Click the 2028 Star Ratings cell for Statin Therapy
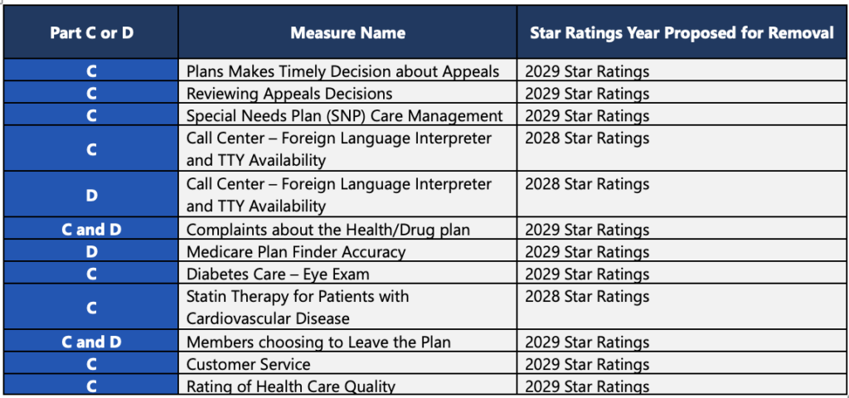This screenshot has height=398, width=849. pyautogui.click(x=589, y=297)
